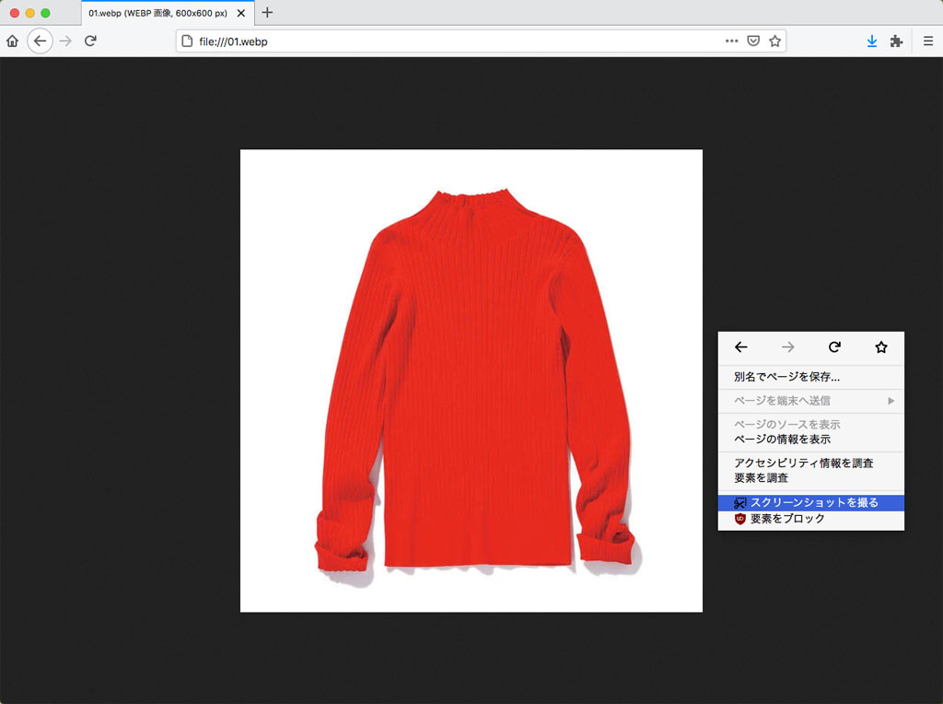Click the toolbar Back arrow button
This screenshot has width=943, height=704.
[40, 41]
